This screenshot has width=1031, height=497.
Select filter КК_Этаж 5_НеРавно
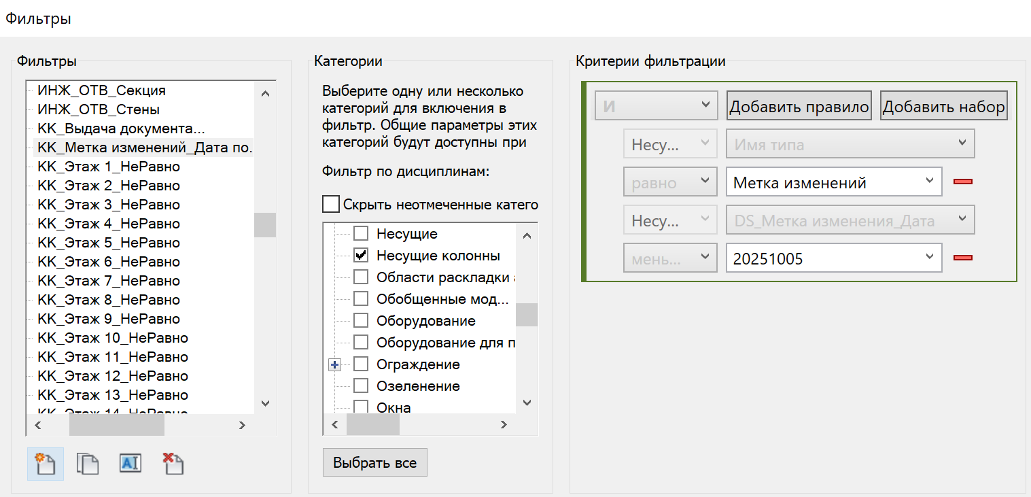pos(109,243)
